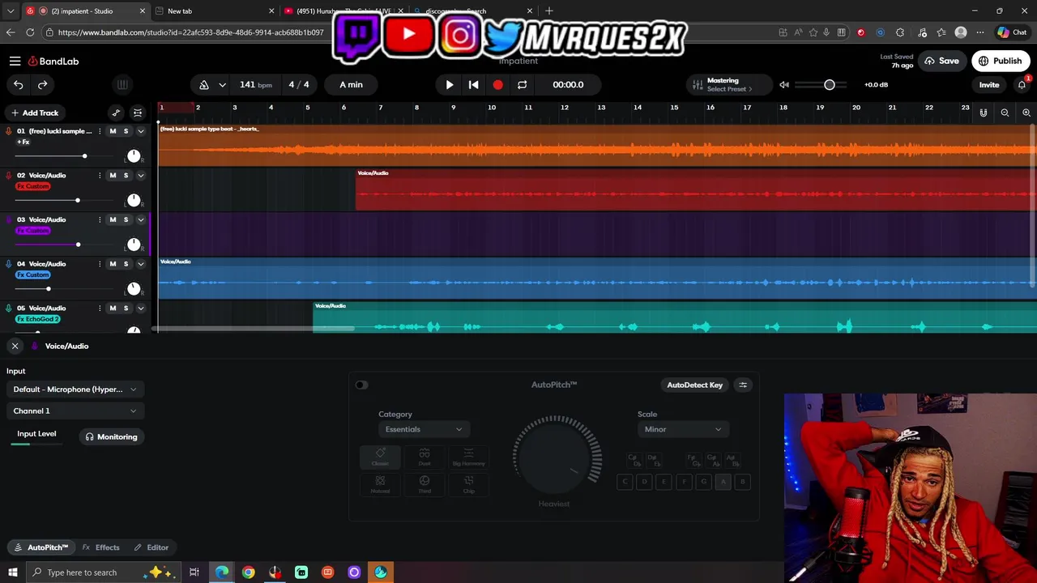Arm track 05 microphone icon
Viewport: 1037px width, 583px height.
click(9, 309)
